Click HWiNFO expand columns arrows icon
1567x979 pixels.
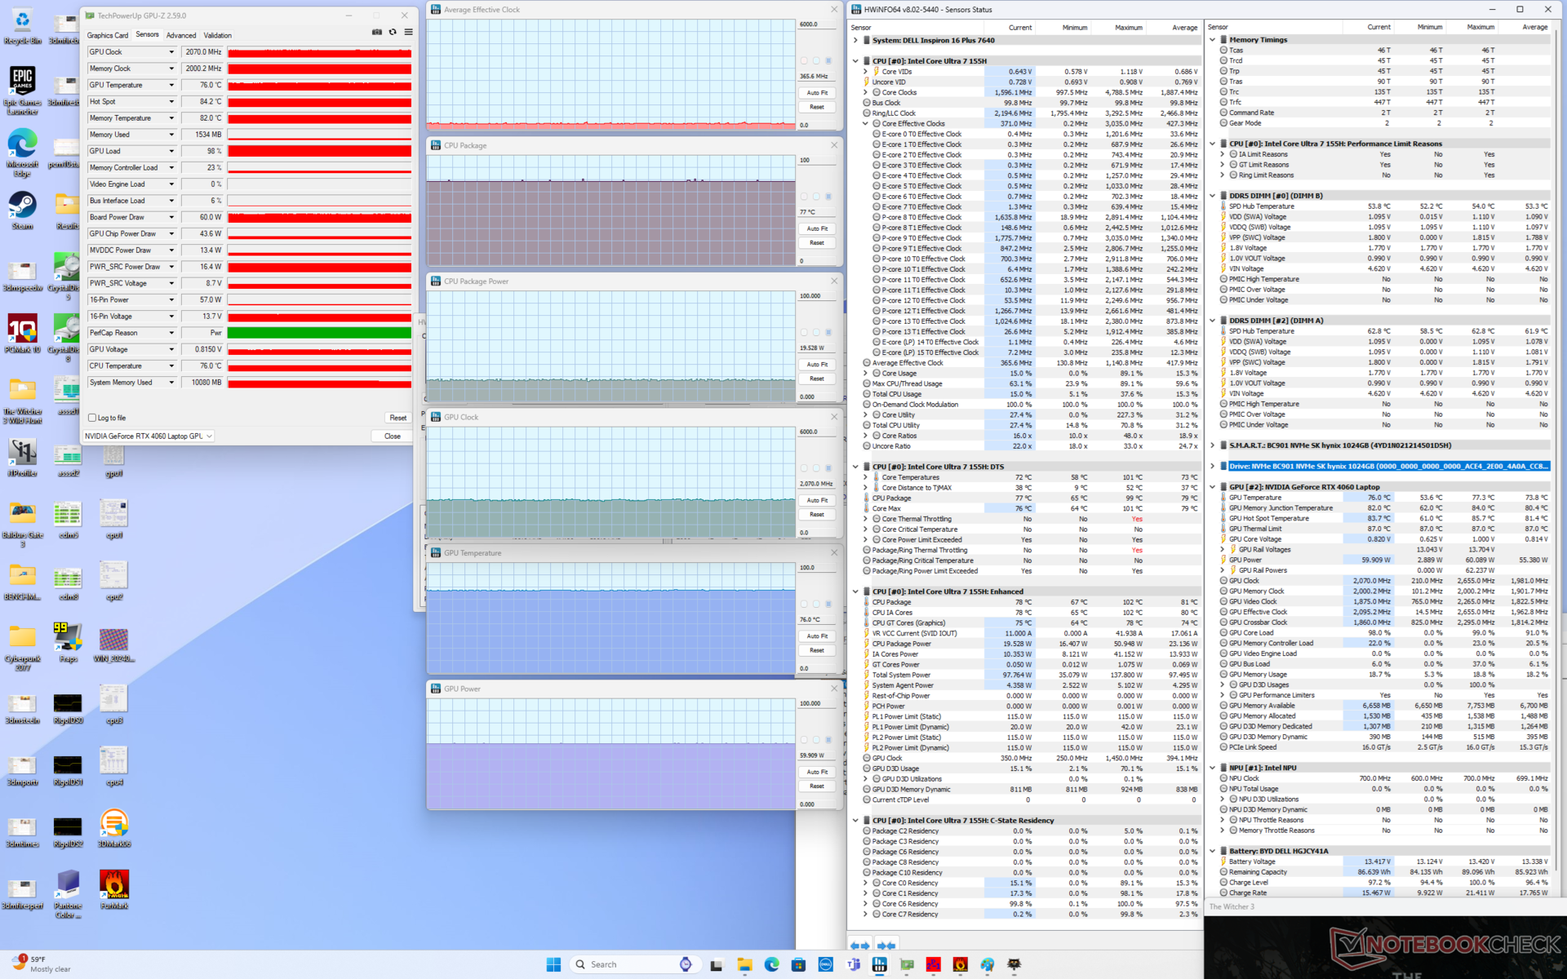859,946
